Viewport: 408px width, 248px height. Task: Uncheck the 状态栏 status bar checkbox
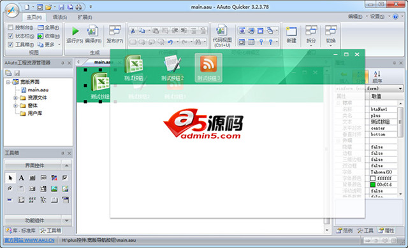(x=10, y=36)
